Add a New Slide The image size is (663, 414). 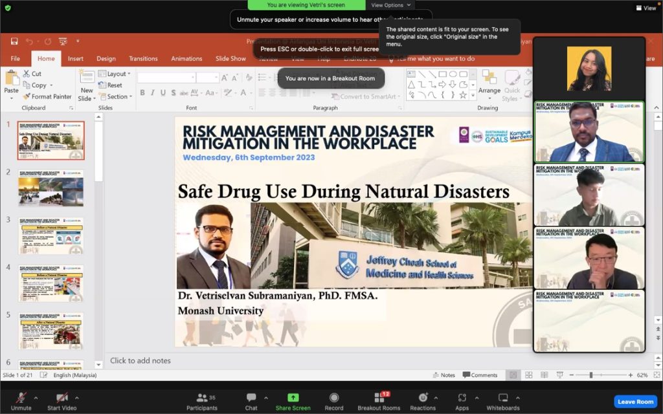87,86
